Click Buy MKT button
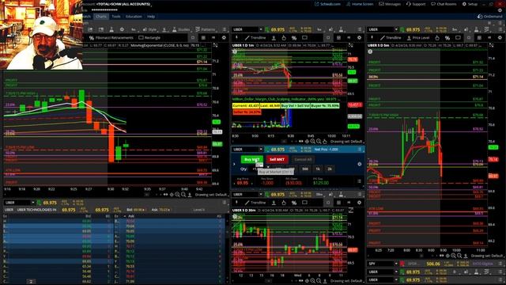 tap(251, 159)
